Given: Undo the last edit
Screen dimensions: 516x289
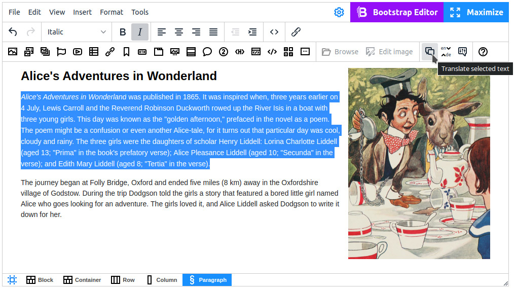Looking at the screenshot, I should pos(13,32).
